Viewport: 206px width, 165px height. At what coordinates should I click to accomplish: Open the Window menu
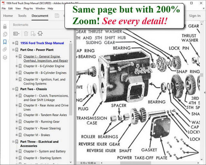(x=40, y=9)
